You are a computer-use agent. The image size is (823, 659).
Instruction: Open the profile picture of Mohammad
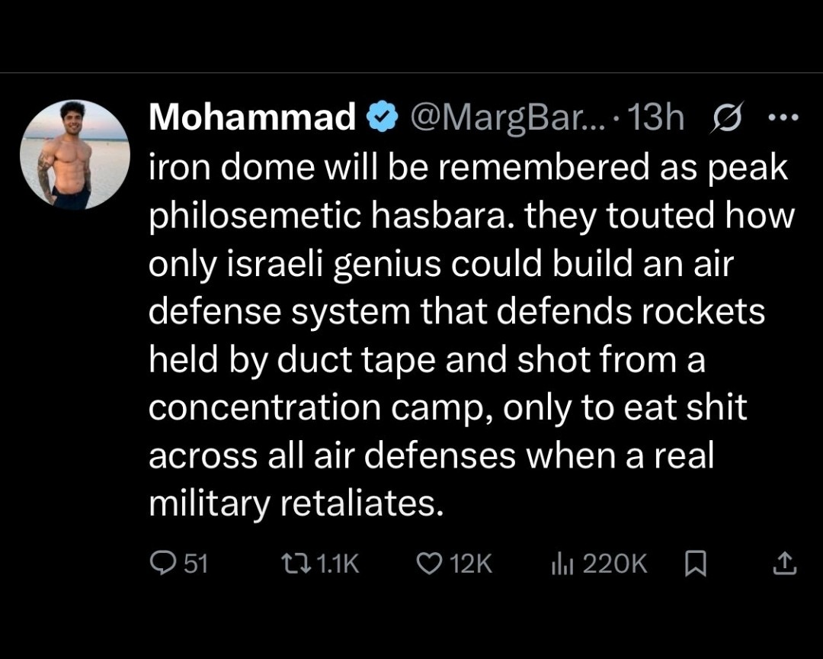coord(75,155)
